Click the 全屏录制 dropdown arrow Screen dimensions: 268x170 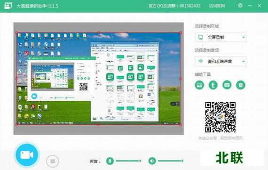[243, 37]
